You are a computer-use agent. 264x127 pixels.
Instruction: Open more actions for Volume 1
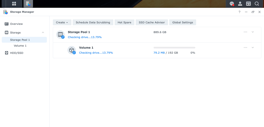coord(246,48)
